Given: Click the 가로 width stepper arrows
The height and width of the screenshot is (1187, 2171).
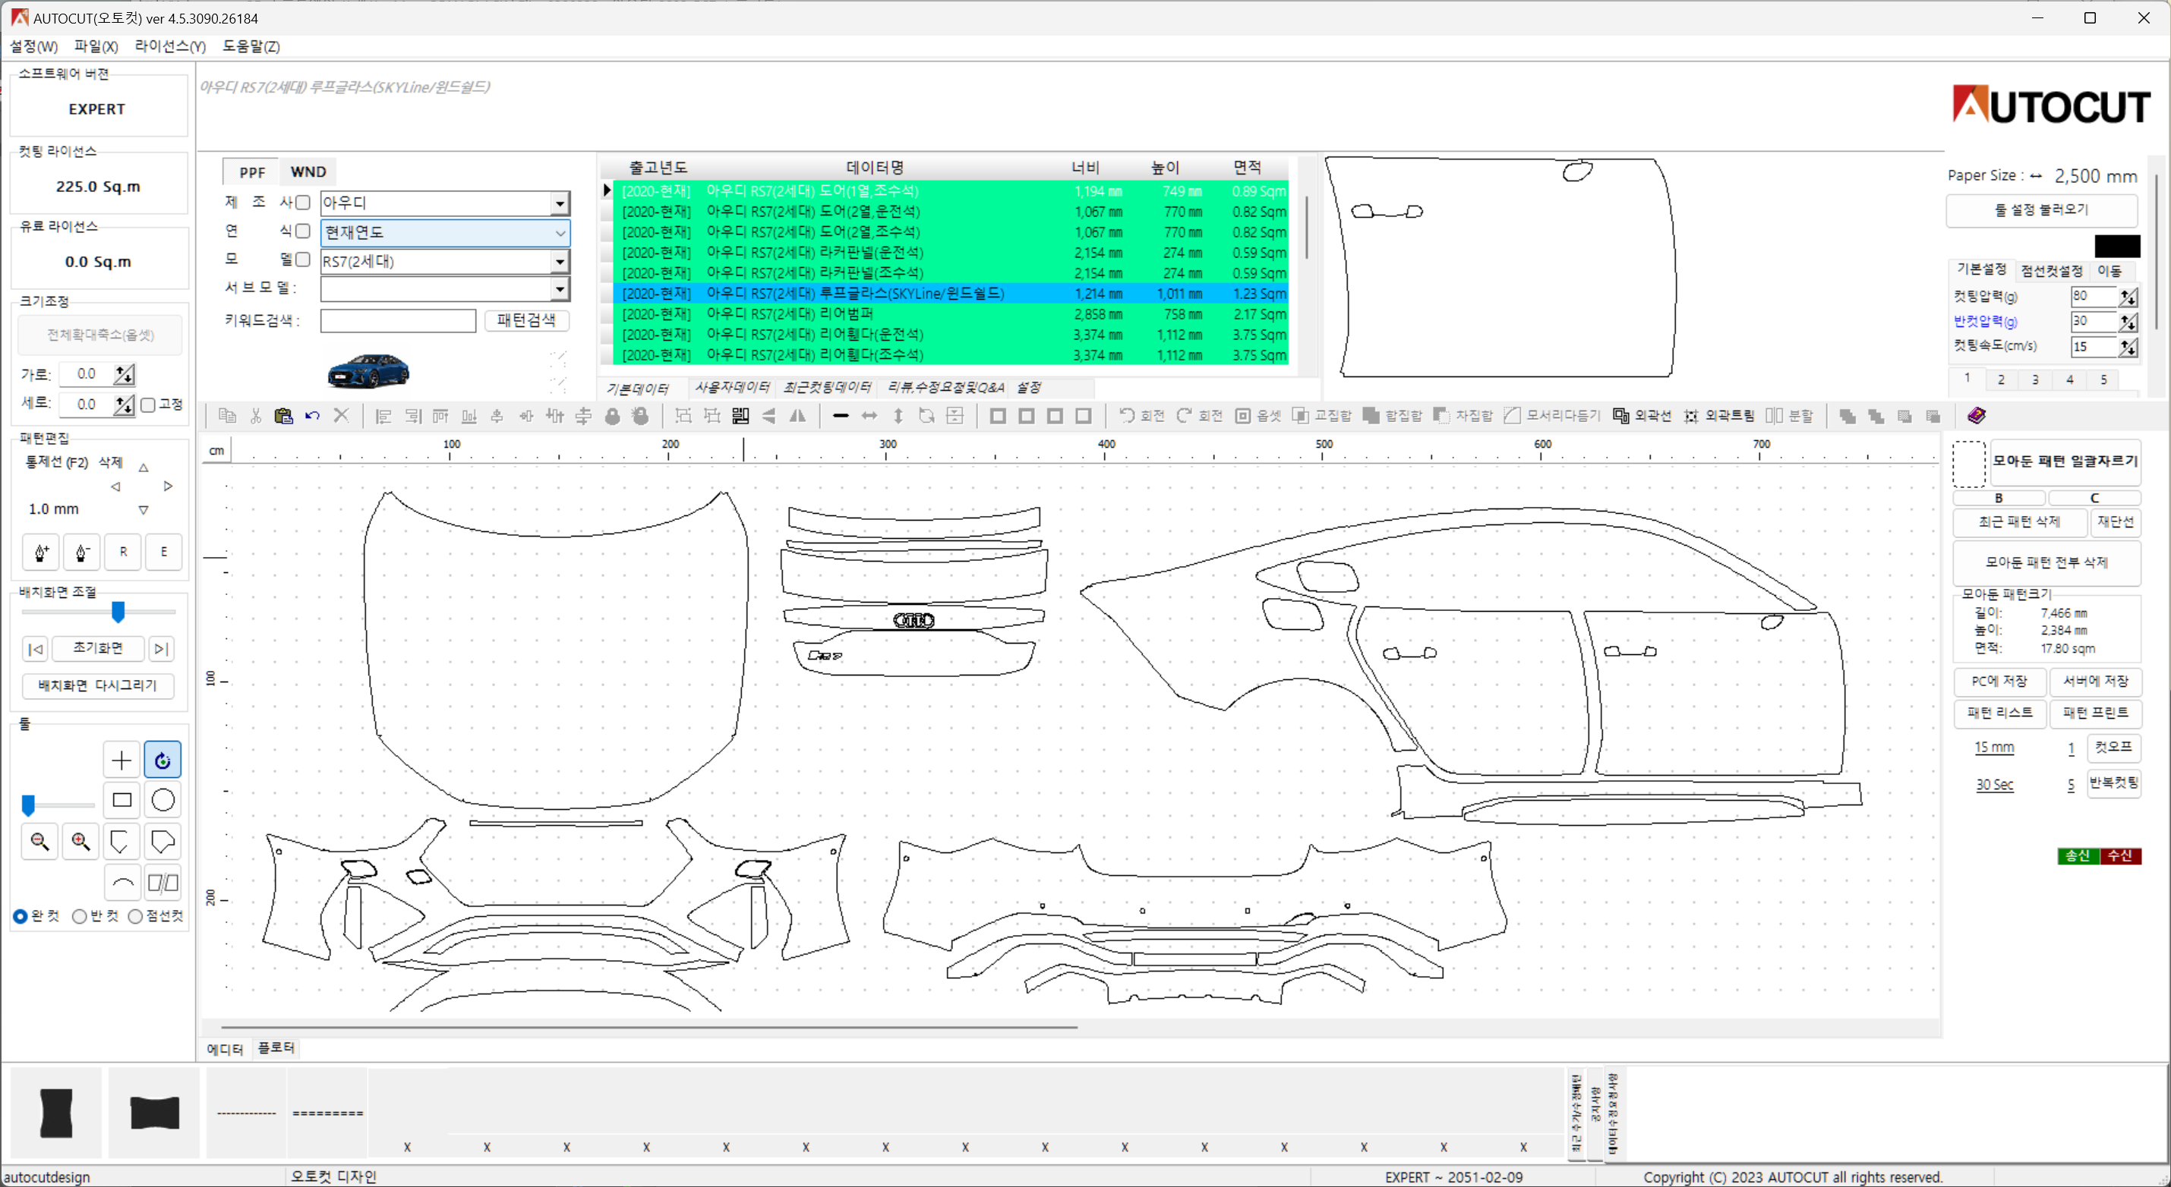Looking at the screenshot, I should tap(125, 374).
